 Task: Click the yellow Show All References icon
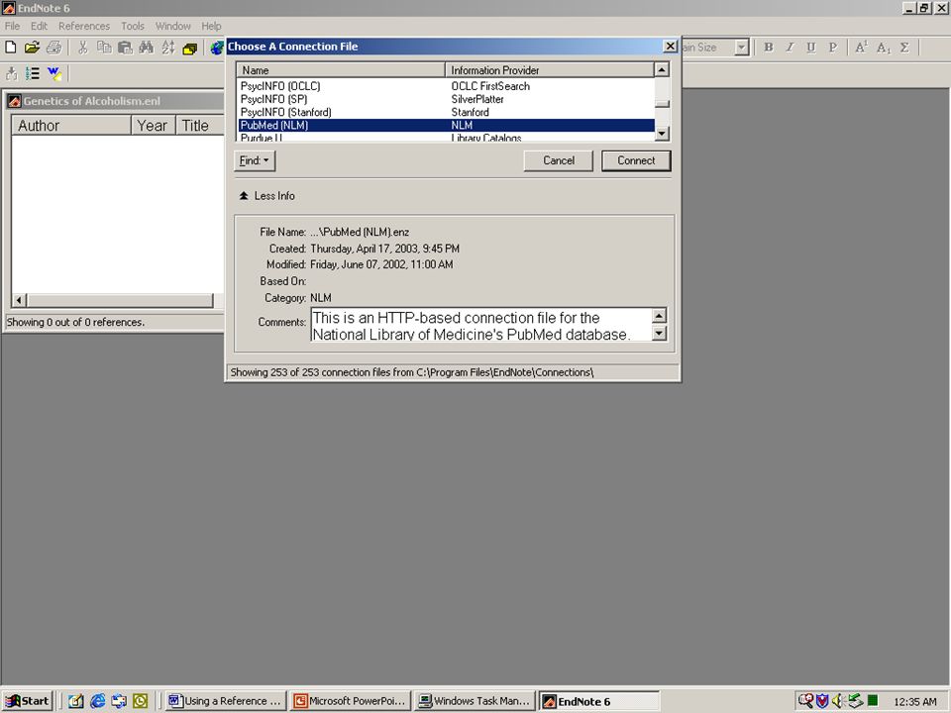point(190,48)
